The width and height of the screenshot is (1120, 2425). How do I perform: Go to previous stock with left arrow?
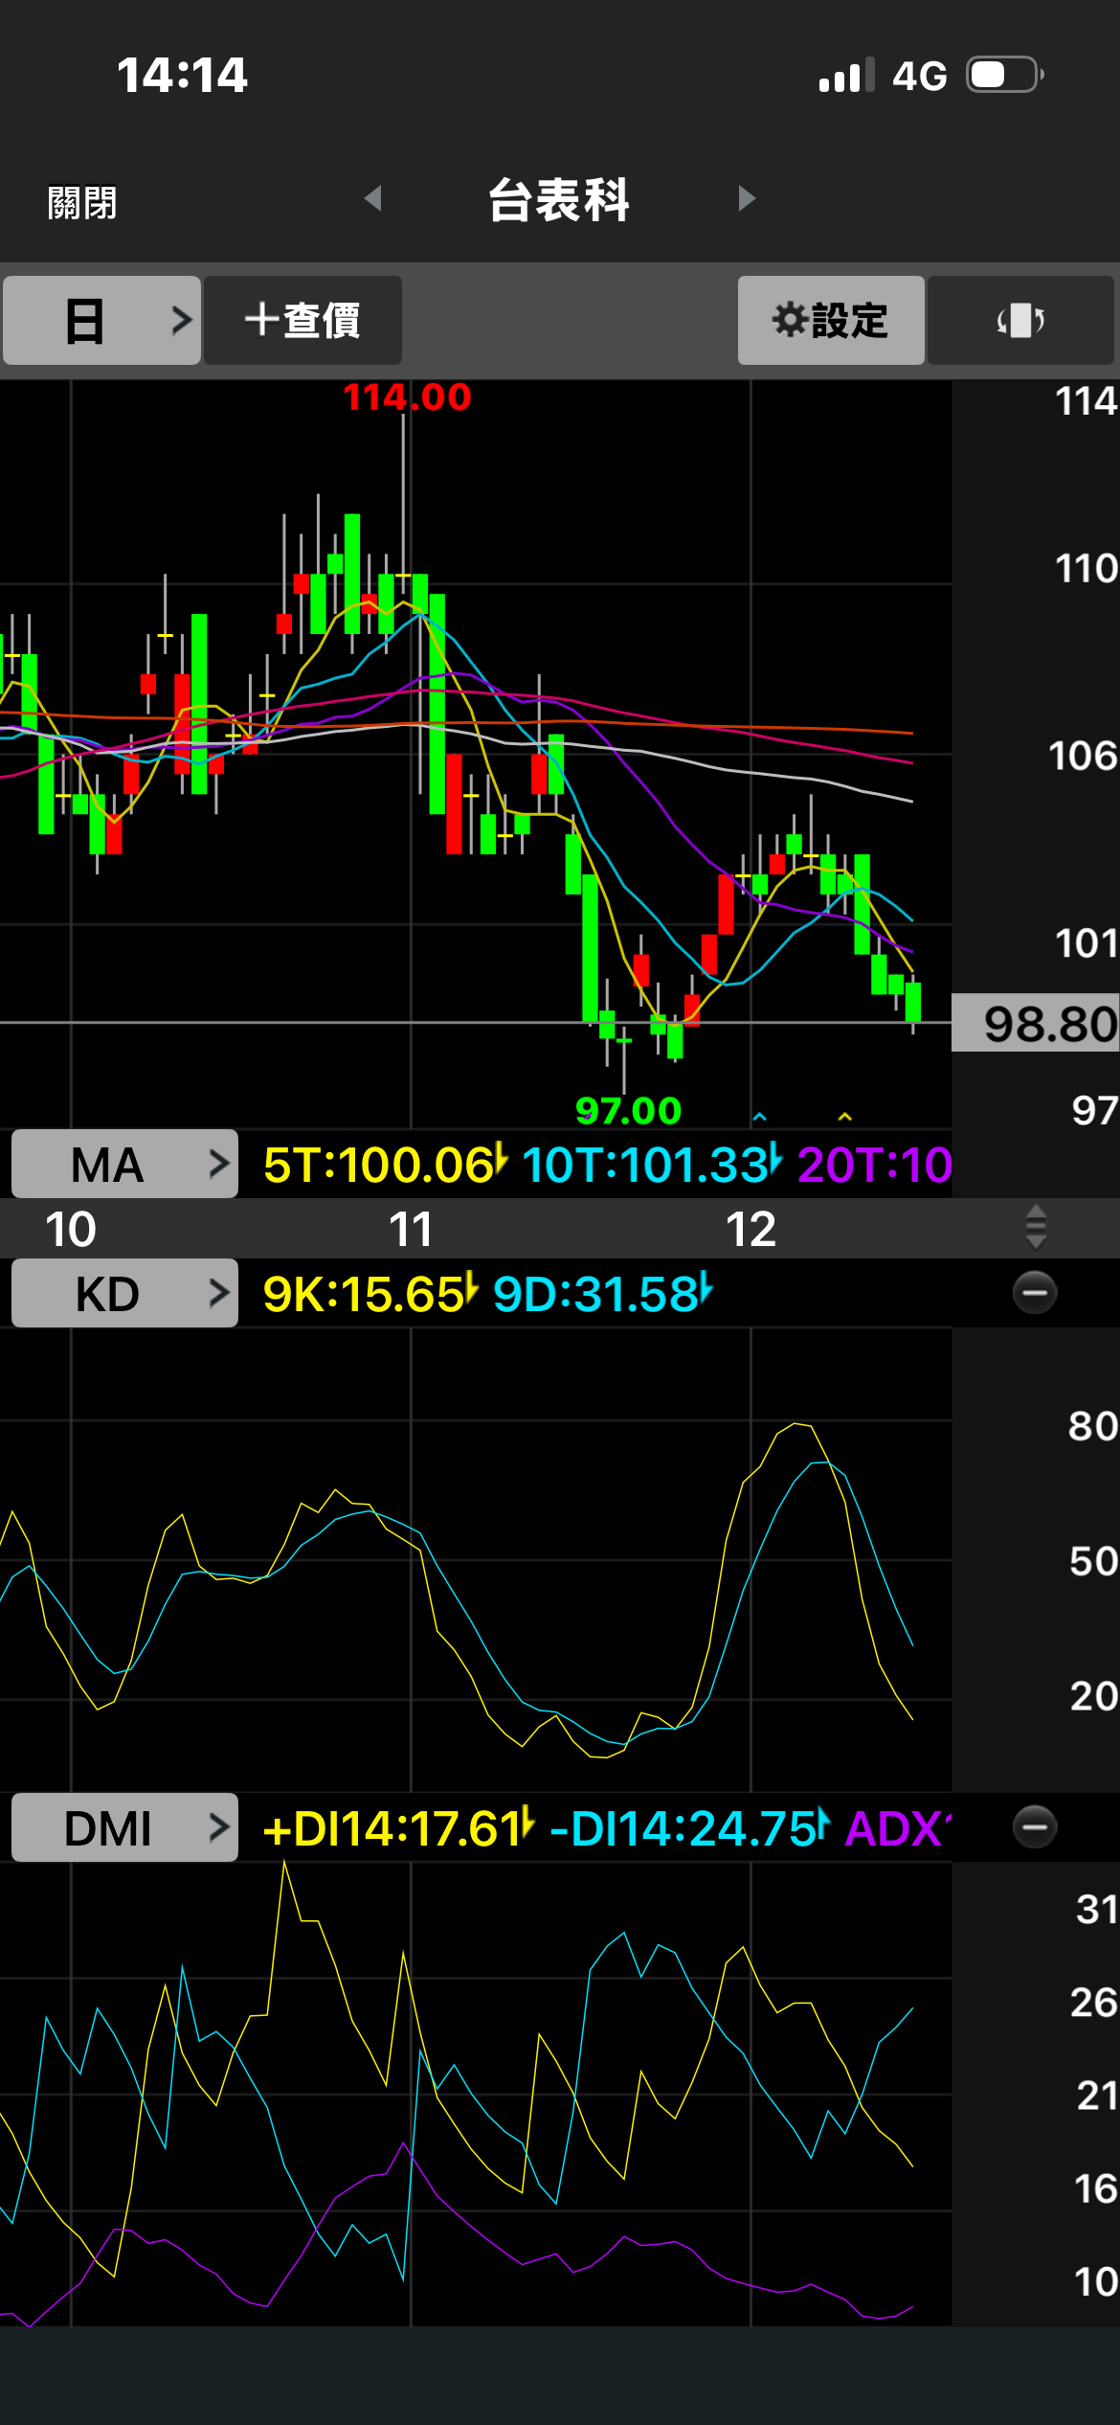point(373,198)
